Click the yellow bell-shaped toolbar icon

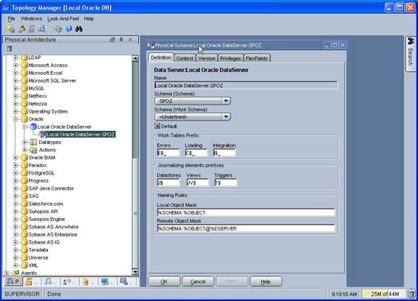point(22,29)
